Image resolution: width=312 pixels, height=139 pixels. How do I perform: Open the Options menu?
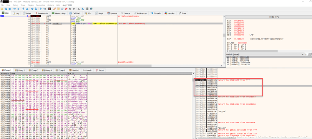(x=51, y=5)
